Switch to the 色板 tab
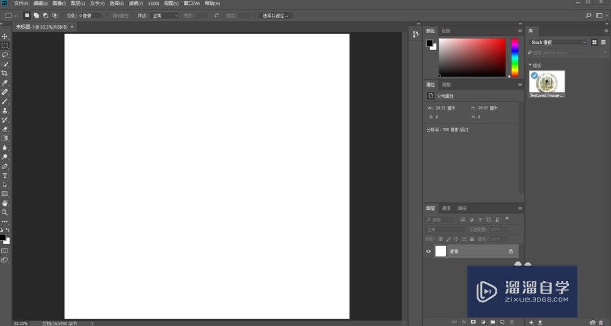611x326 pixels. click(x=445, y=31)
